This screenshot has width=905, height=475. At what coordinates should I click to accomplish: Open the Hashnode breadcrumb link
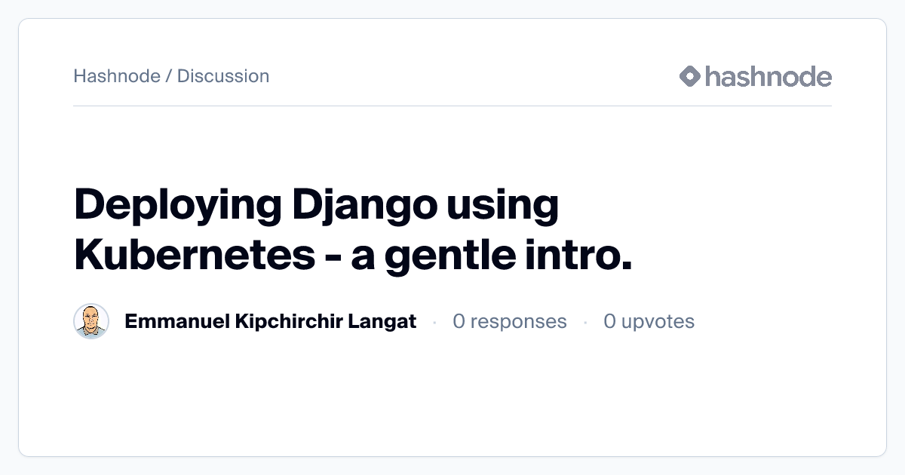tap(117, 76)
